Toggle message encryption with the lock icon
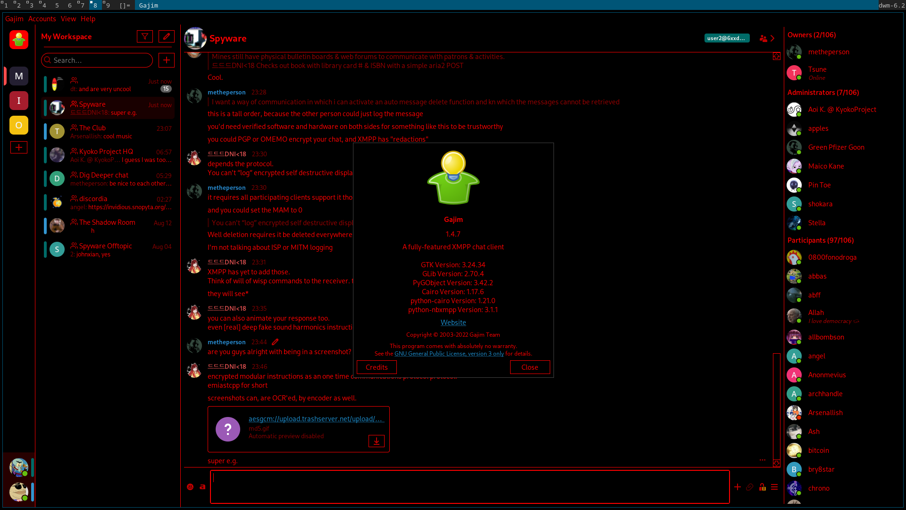The height and width of the screenshot is (510, 906). [763, 487]
